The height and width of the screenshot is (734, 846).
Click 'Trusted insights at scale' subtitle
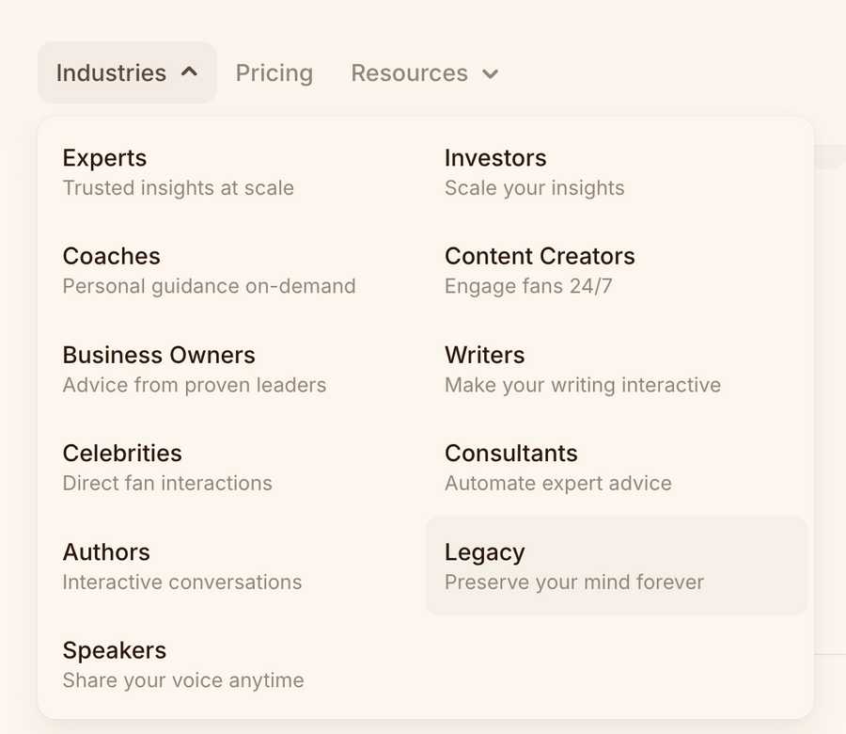[178, 188]
